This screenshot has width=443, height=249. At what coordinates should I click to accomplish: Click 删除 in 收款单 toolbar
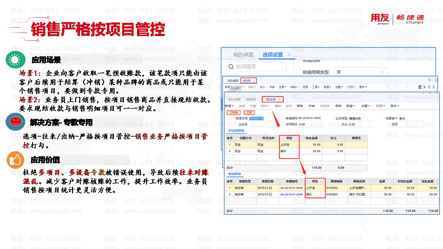pos(278,106)
